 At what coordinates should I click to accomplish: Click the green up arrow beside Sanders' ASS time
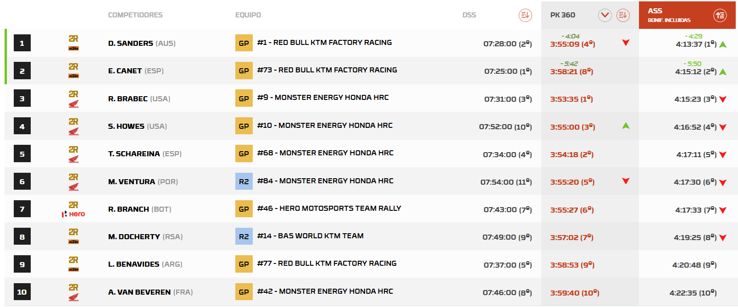click(x=723, y=44)
